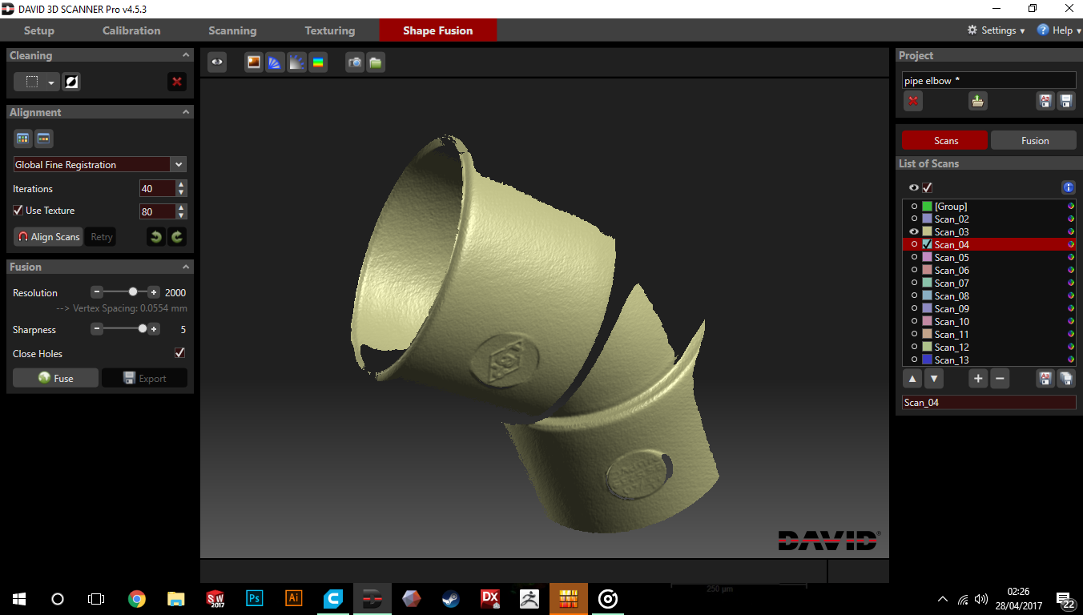Click the Sharpness slider handle
Screen dimensions: 1083x615
(143, 329)
